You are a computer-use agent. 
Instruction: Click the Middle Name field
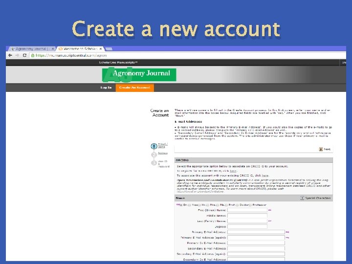tap(247, 216)
